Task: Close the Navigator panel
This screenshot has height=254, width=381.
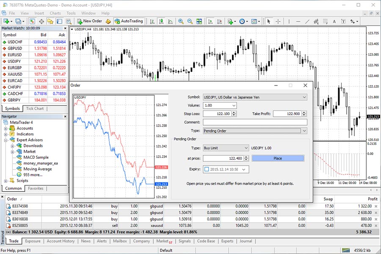Action: point(65,117)
